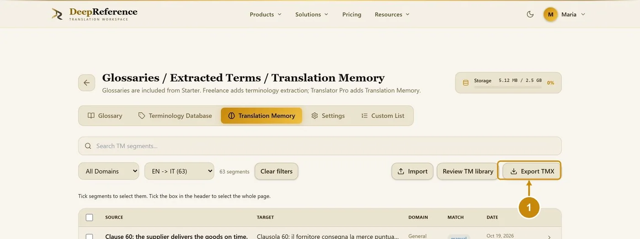Viewport: 640px width, 239px height.
Task: Click the SOURCE column header
Action: point(114,218)
